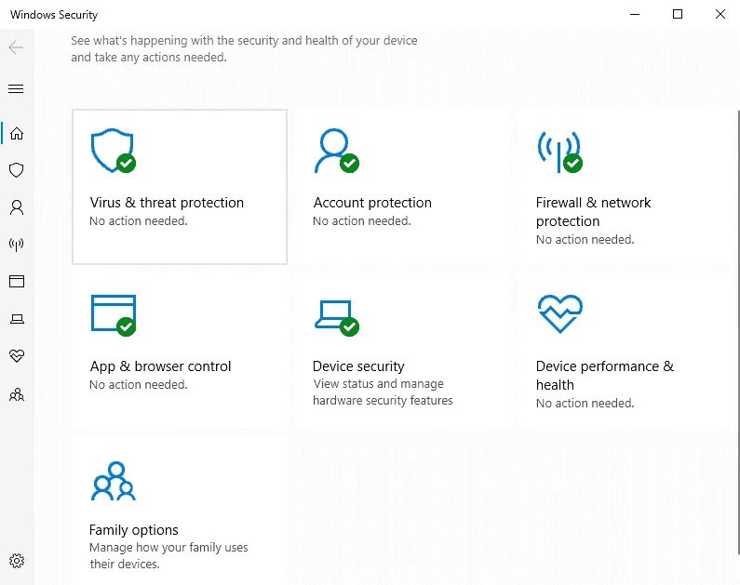Image resolution: width=740 pixels, height=585 pixels.
Task: Open the Device health heart icon in the sidebar
Action: coord(17,356)
